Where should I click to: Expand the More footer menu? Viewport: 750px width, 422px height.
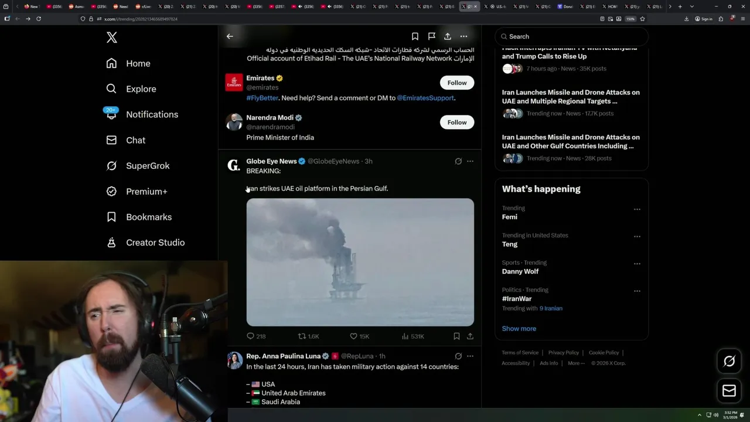[576, 363]
